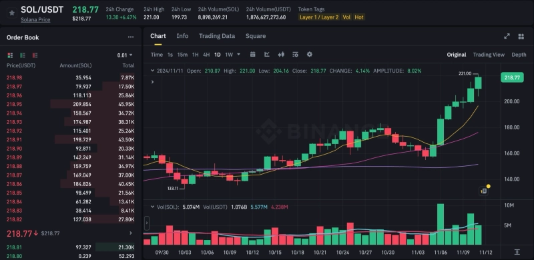Collapse the OHLC info line chevron
Viewport: 534px width, 260px height.
tap(152, 71)
